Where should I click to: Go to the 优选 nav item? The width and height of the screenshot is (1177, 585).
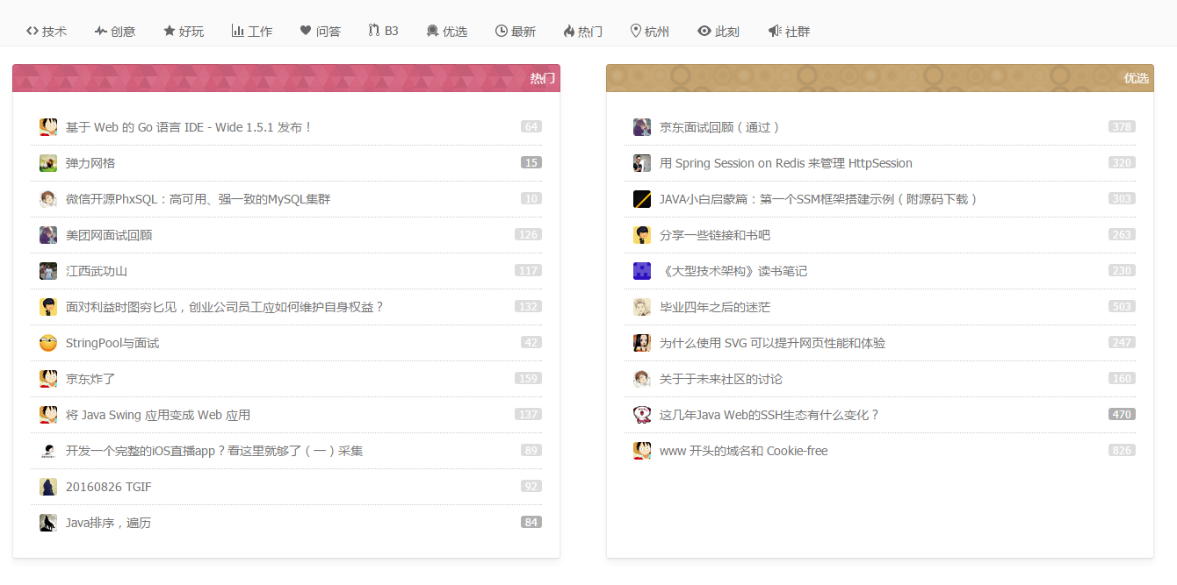click(x=446, y=31)
